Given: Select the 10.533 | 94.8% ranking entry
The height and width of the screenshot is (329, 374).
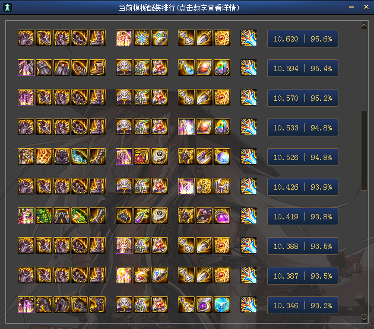Looking at the screenshot, I should [302, 127].
